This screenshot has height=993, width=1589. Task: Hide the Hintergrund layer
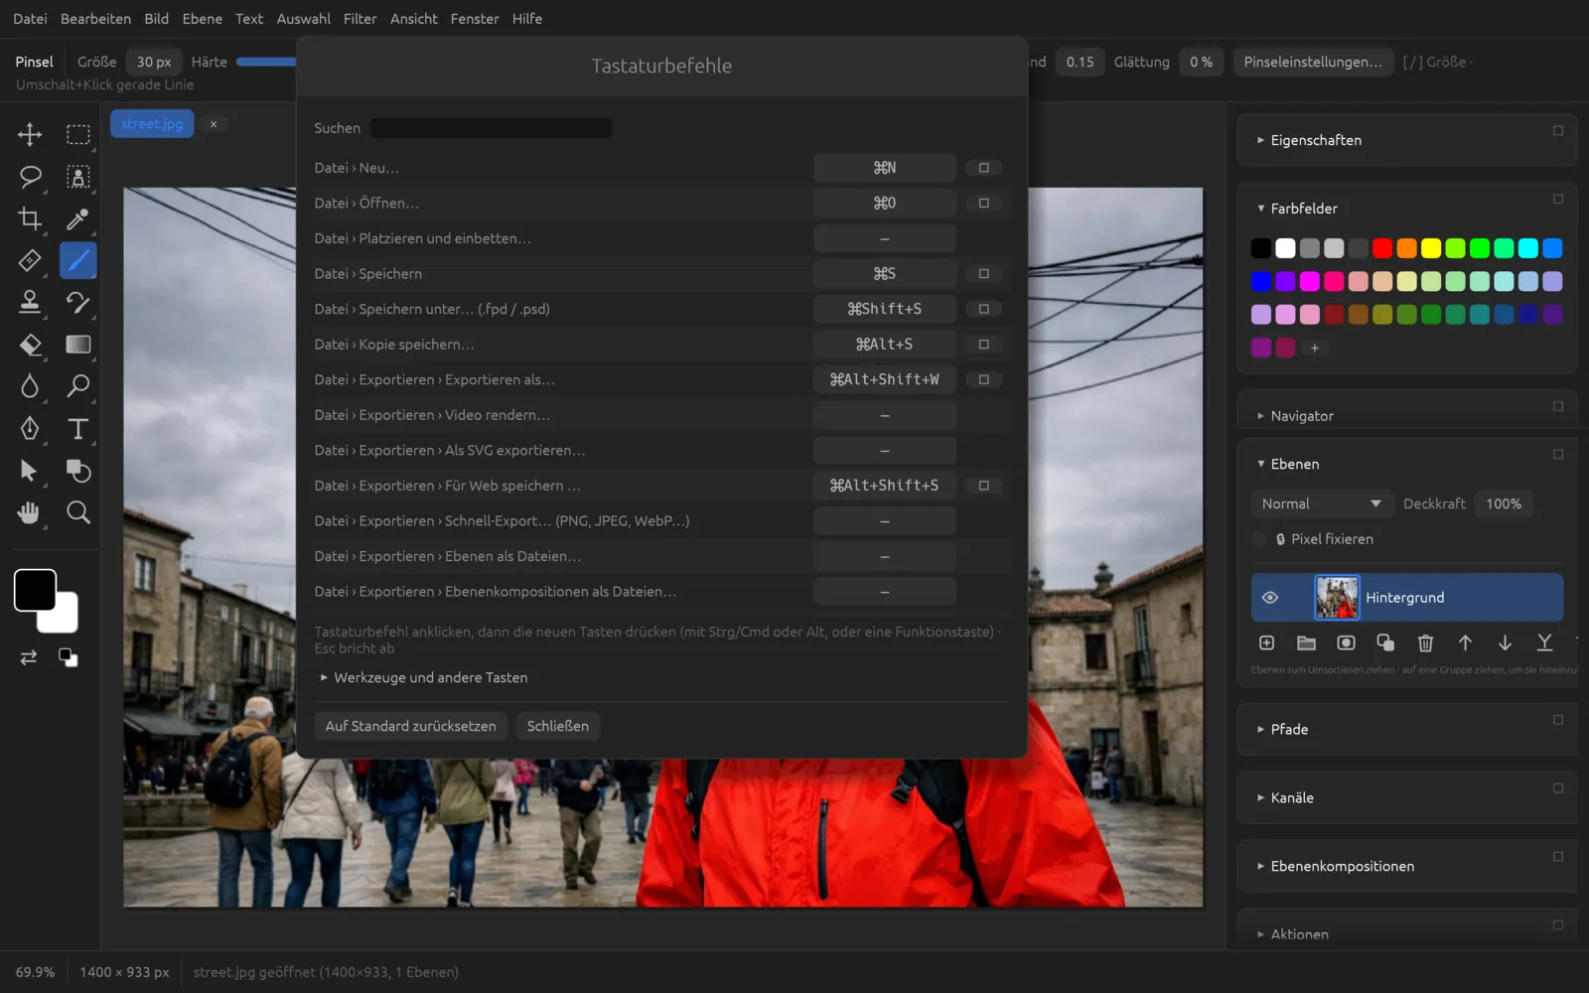(x=1270, y=598)
